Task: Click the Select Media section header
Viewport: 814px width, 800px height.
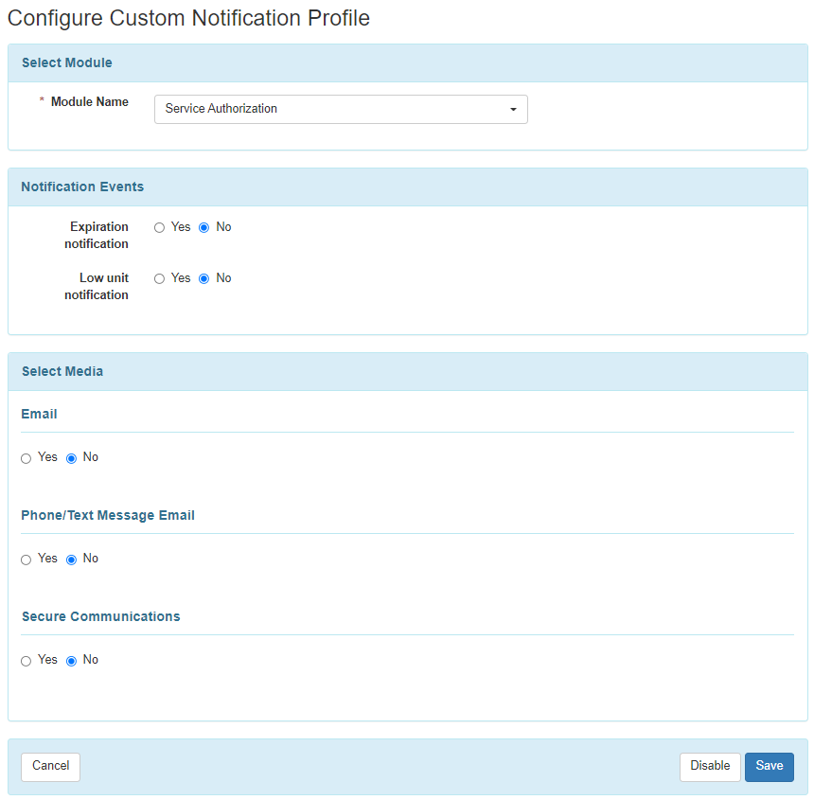Action: pyautogui.click(x=62, y=371)
